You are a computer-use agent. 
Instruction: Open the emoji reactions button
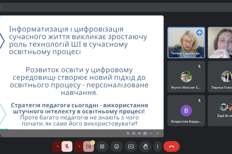(x=117, y=146)
